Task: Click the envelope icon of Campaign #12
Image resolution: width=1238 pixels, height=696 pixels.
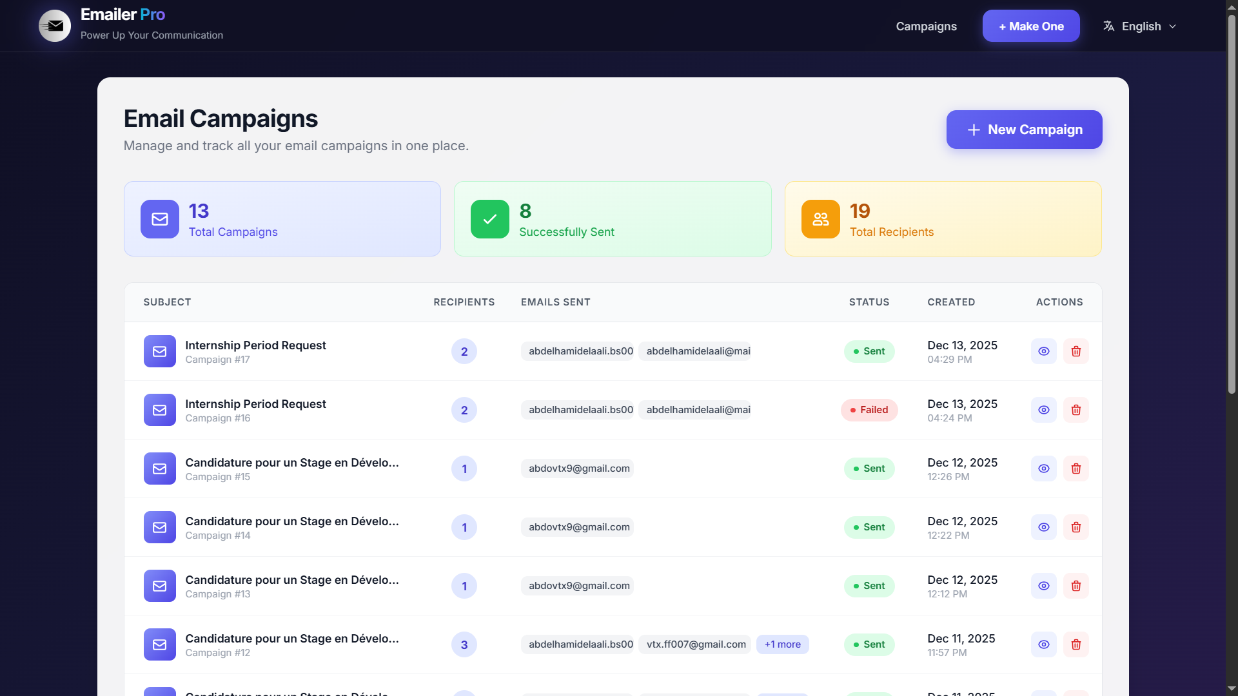Action: (x=160, y=644)
